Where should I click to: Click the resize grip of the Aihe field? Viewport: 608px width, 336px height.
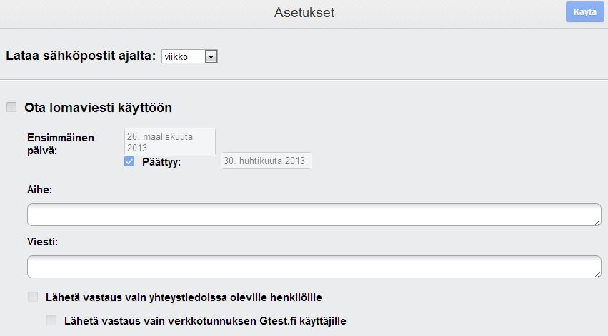pyautogui.click(x=597, y=222)
